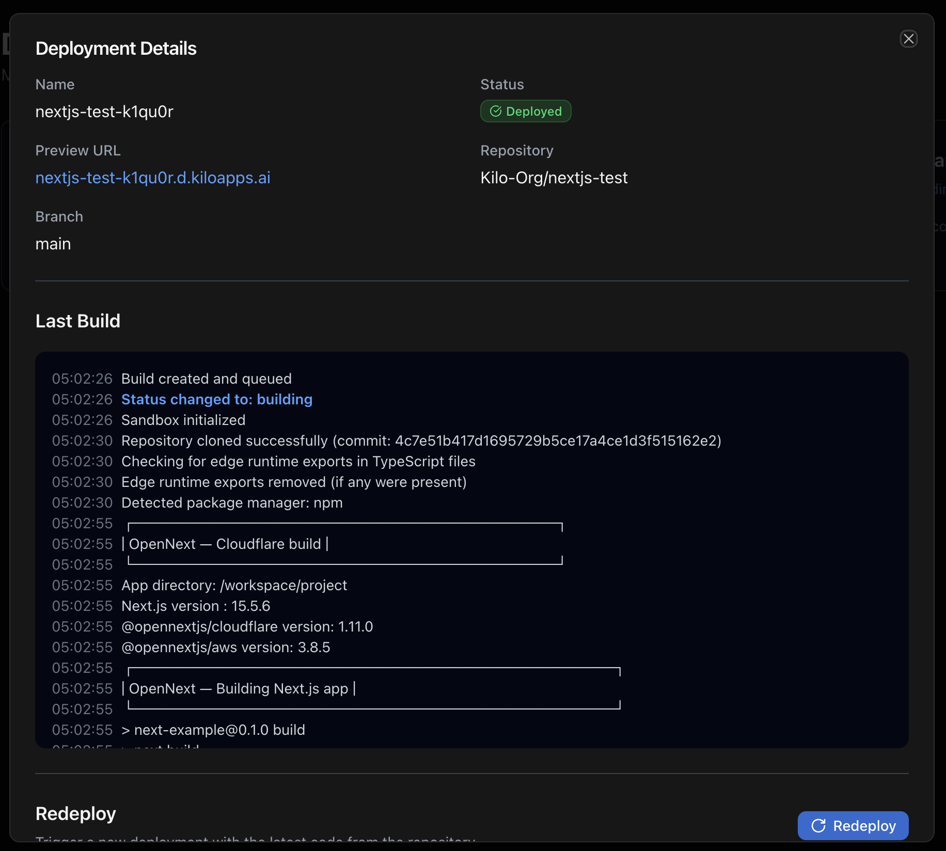The image size is (946, 851).
Task: Select the deployment name nextjs-test-k1qu0r
Action: click(104, 112)
